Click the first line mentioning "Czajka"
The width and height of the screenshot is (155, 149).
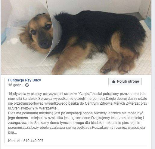coord(77,94)
